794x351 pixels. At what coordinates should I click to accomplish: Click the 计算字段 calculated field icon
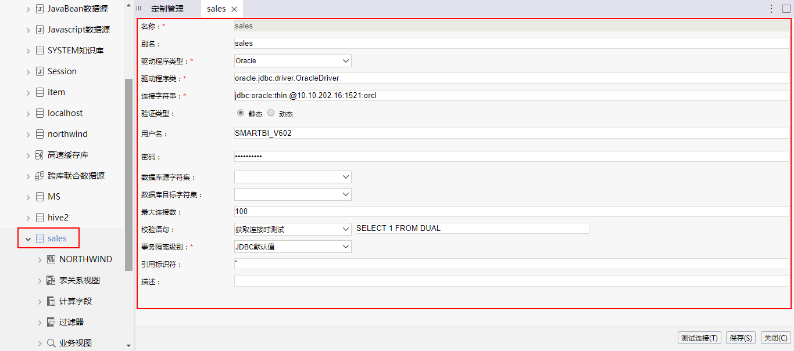click(51, 301)
